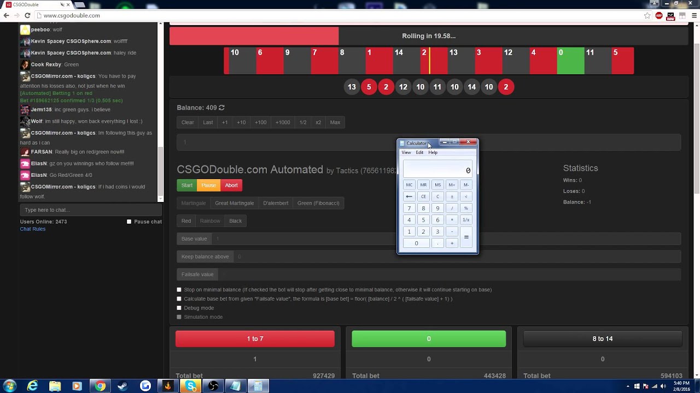The width and height of the screenshot is (700, 393).
Task: Click calculator digit 7 key
Action: (409, 208)
